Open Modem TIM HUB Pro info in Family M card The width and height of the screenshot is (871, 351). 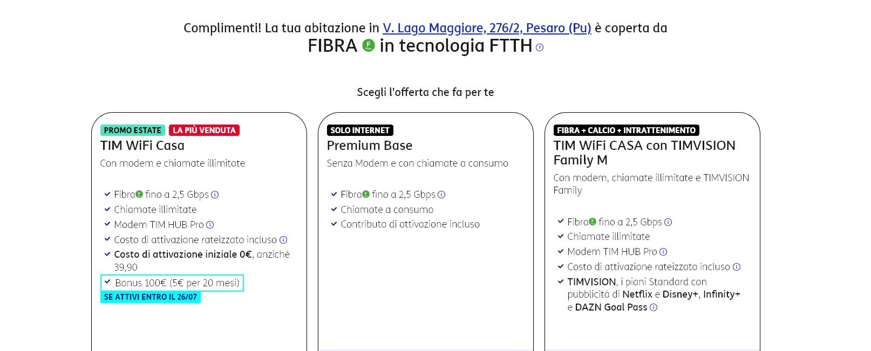click(663, 252)
